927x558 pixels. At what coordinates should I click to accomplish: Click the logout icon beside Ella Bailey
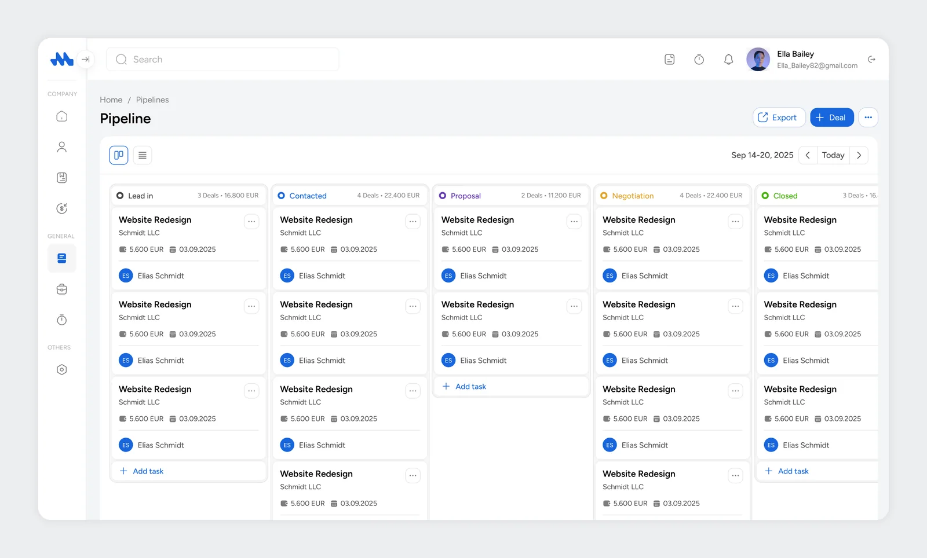871,59
